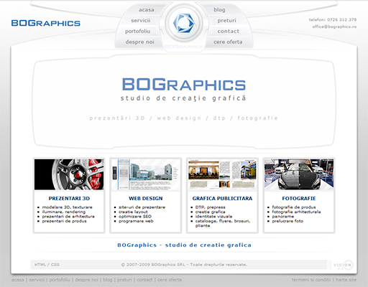Click 'creatie grafica' list item

(x=211, y=212)
